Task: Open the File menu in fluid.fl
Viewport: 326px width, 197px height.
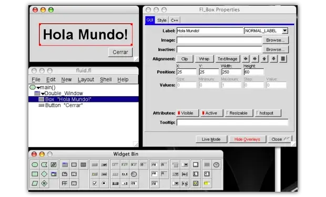Action: tap(36, 80)
